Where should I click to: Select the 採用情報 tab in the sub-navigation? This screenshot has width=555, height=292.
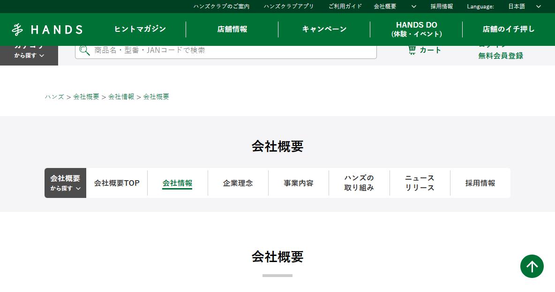tap(480, 183)
